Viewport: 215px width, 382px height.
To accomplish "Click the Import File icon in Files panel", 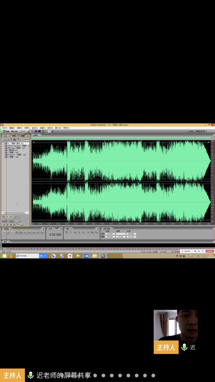I will click(4, 140).
